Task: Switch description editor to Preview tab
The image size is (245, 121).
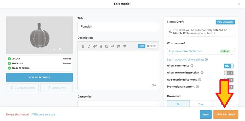Action: tap(151, 46)
